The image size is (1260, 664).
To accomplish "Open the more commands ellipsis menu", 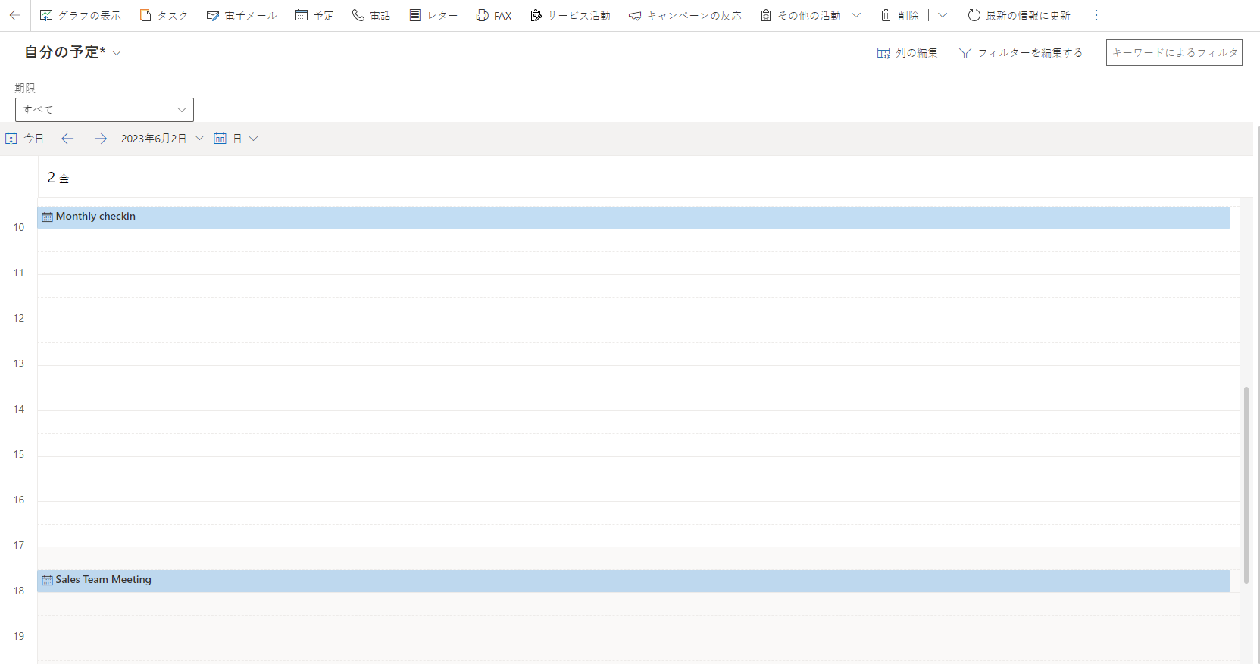I will click(x=1096, y=15).
